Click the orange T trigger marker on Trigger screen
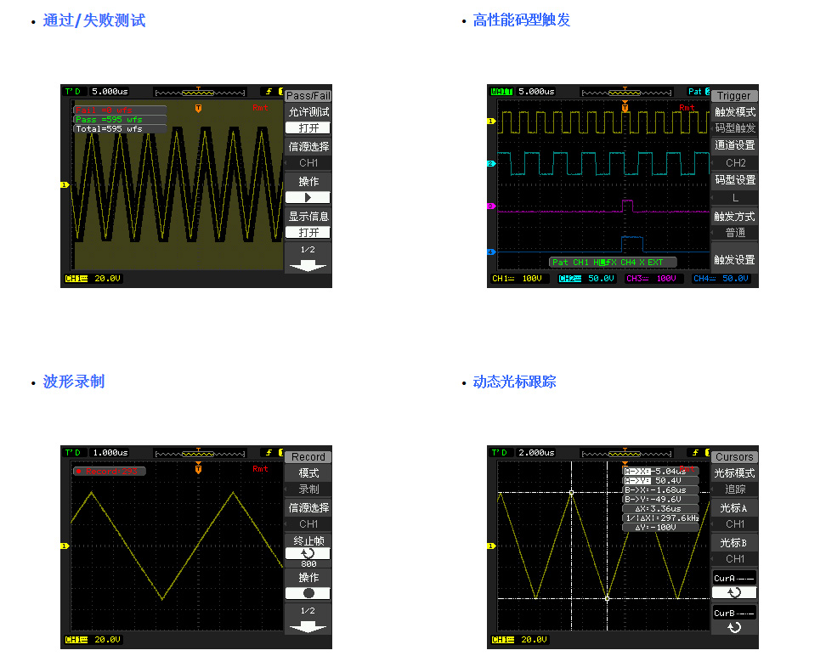826x656 pixels. tap(625, 108)
